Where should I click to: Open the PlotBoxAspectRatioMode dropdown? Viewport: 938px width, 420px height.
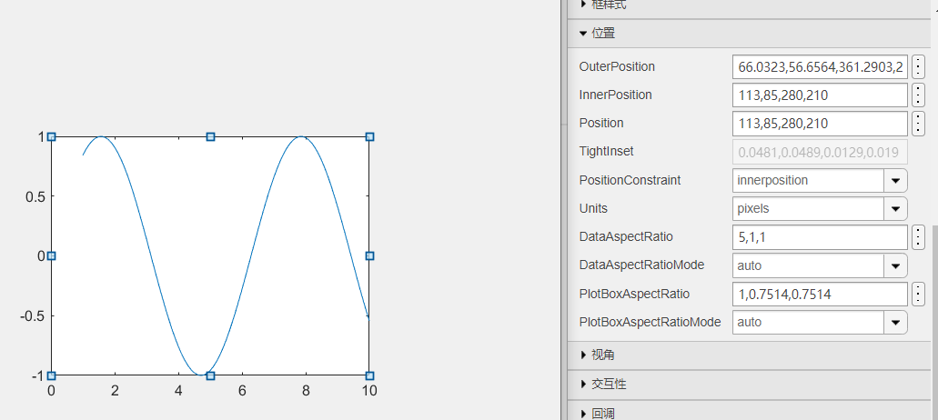[x=896, y=322]
